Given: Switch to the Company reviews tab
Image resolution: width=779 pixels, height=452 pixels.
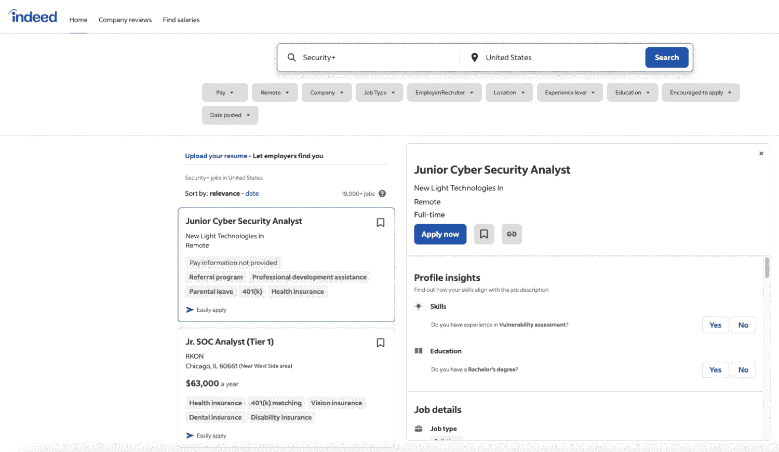Looking at the screenshot, I should point(125,20).
